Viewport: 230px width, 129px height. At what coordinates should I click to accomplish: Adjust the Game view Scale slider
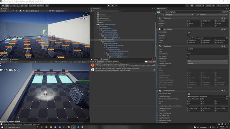[x=42, y=62]
